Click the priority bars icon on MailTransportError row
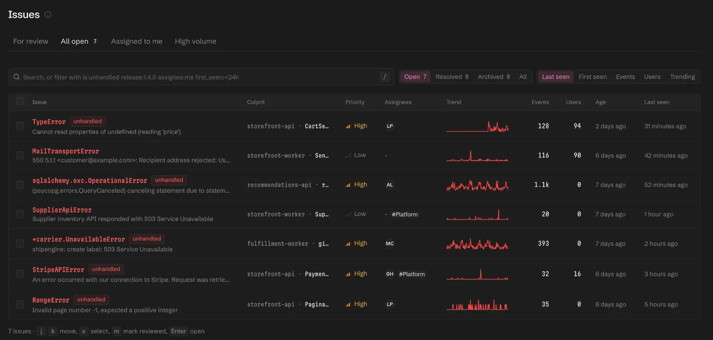 pyautogui.click(x=348, y=155)
